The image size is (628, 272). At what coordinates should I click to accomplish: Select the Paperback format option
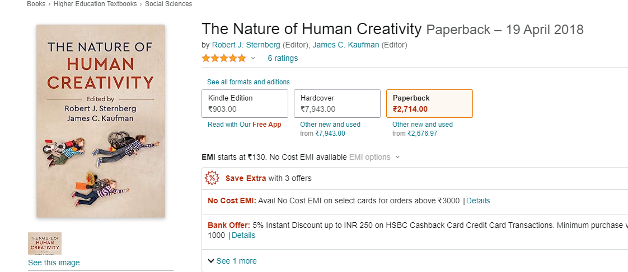coord(429,103)
